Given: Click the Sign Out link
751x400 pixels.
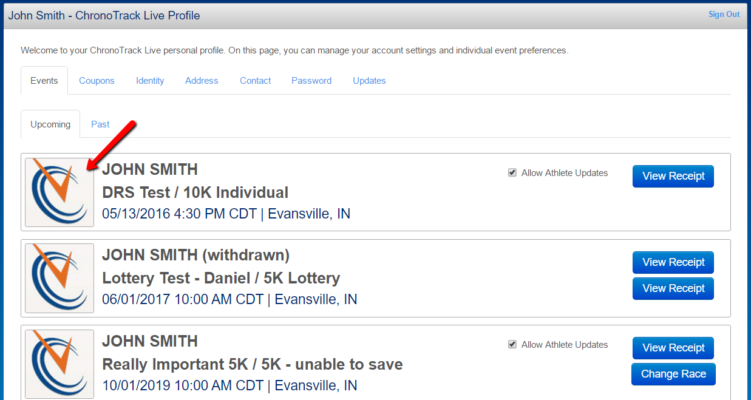Looking at the screenshot, I should (x=724, y=14).
